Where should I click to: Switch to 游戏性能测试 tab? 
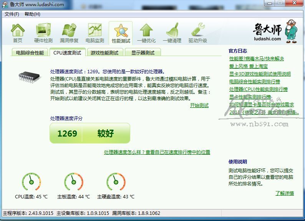pyautogui.click(x=104, y=53)
